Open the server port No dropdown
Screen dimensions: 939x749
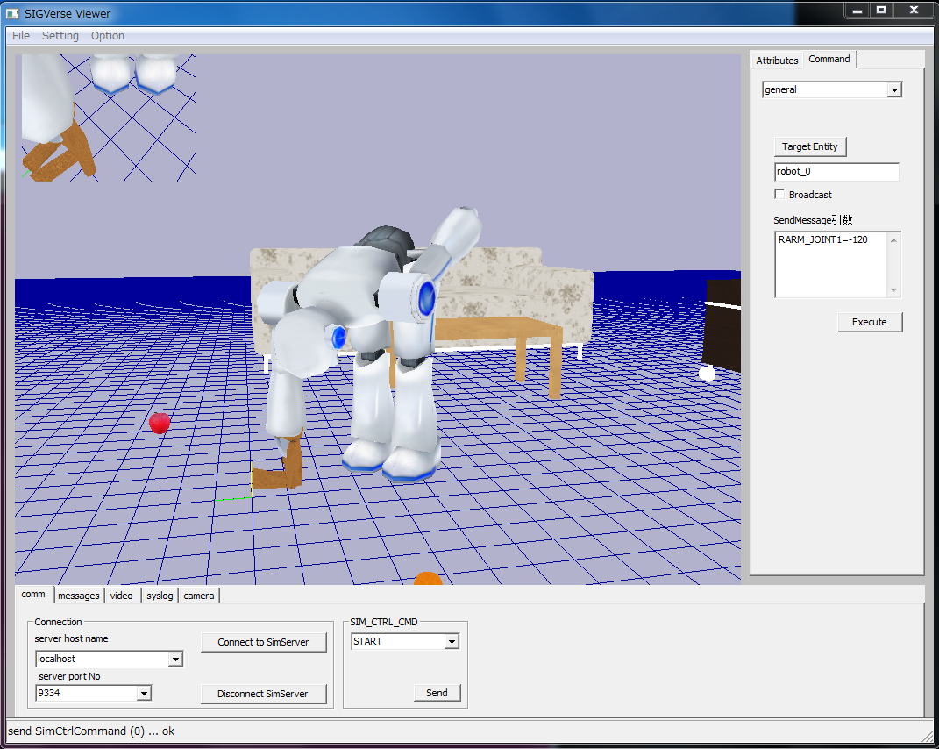coord(144,694)
